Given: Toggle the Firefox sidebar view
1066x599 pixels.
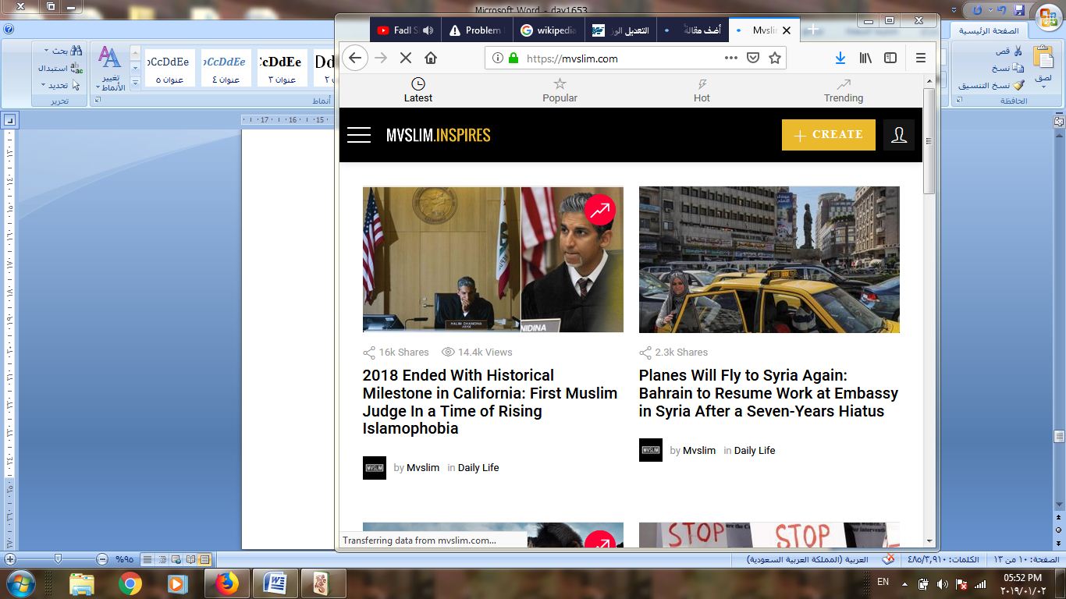Looking at the screenshot, I should pos(890,58).
